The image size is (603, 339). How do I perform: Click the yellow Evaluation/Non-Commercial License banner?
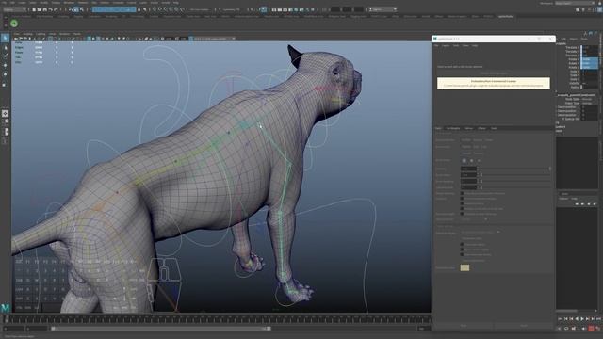coord(494,83)
